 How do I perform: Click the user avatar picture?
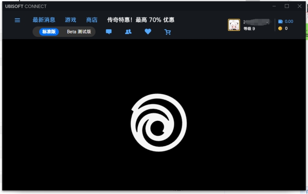point(234,25)
